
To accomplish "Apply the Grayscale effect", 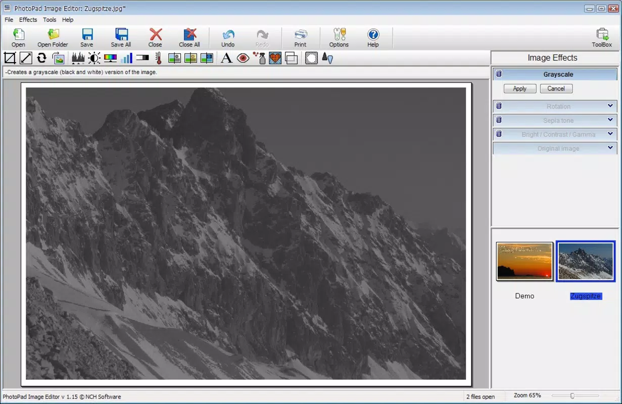I will [520, 88].
